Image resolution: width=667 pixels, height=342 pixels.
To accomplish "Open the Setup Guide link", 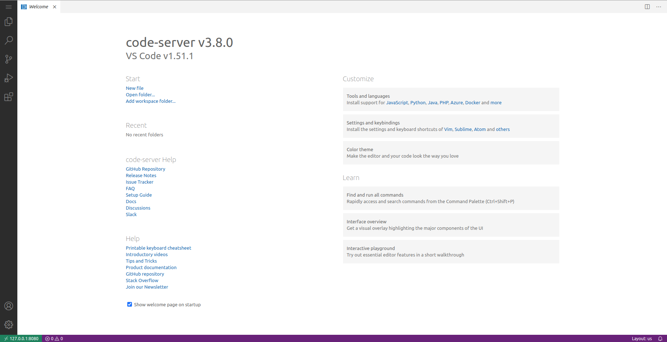I will (139, 195).
